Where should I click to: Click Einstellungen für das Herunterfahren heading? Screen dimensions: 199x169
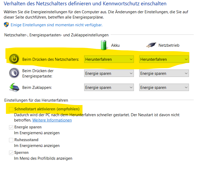click(x=36, y=100)
